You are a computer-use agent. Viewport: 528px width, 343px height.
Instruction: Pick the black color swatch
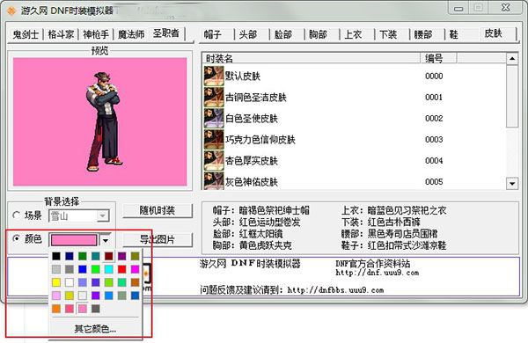[x=56, y=256]
